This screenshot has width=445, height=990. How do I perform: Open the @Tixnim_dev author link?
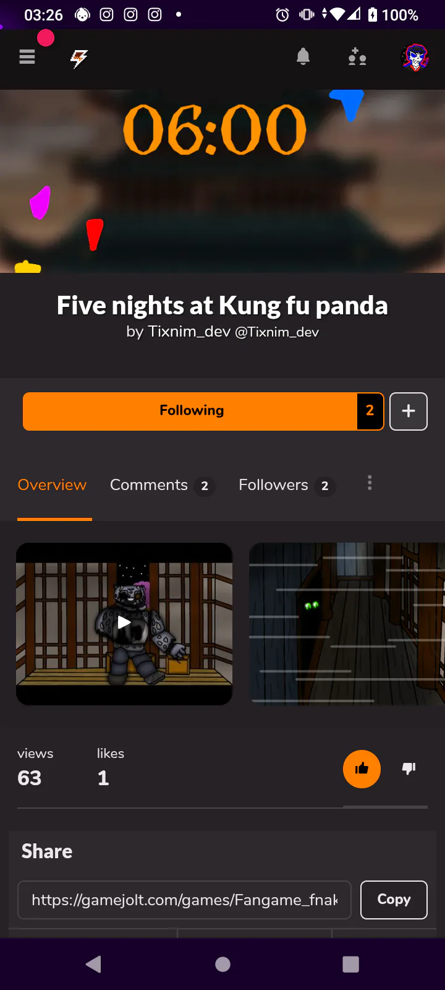[x=277, y=332]
